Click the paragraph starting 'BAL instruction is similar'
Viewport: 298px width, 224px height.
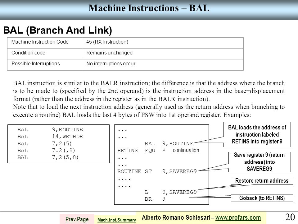click(x=149, y=91)
